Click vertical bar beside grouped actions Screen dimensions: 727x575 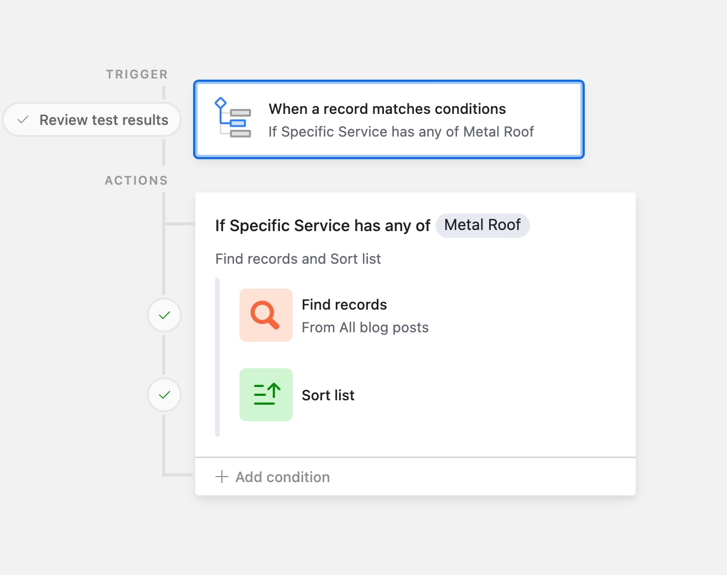coord(217,357)
